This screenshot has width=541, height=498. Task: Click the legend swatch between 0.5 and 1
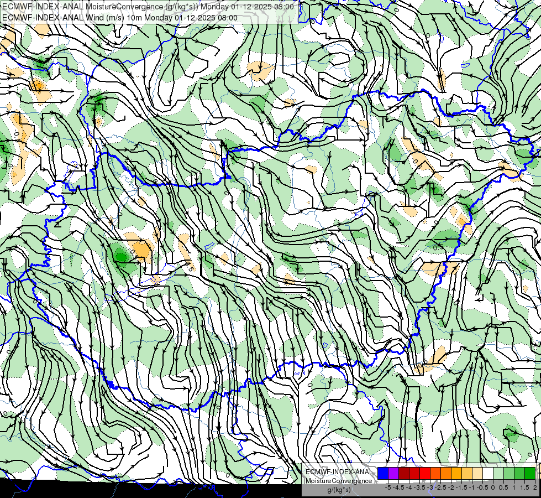509,474
